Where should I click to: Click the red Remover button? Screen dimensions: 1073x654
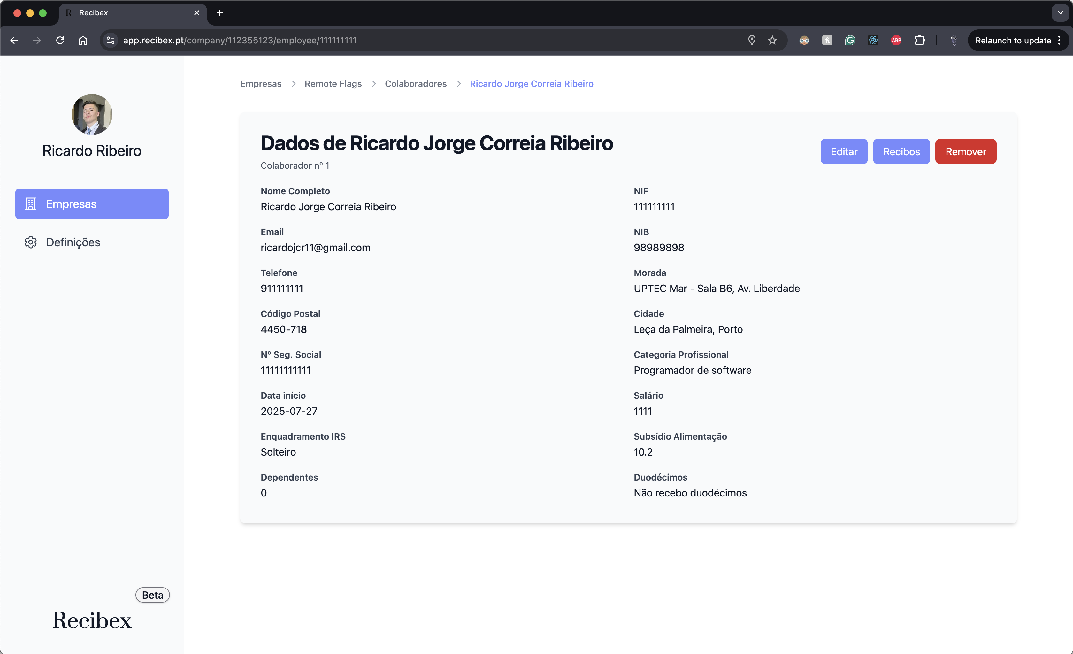point(966,151)
